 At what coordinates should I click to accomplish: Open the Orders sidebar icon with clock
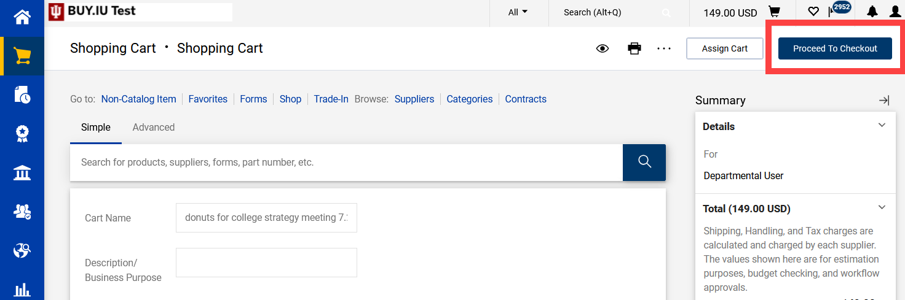coord(22,95)
